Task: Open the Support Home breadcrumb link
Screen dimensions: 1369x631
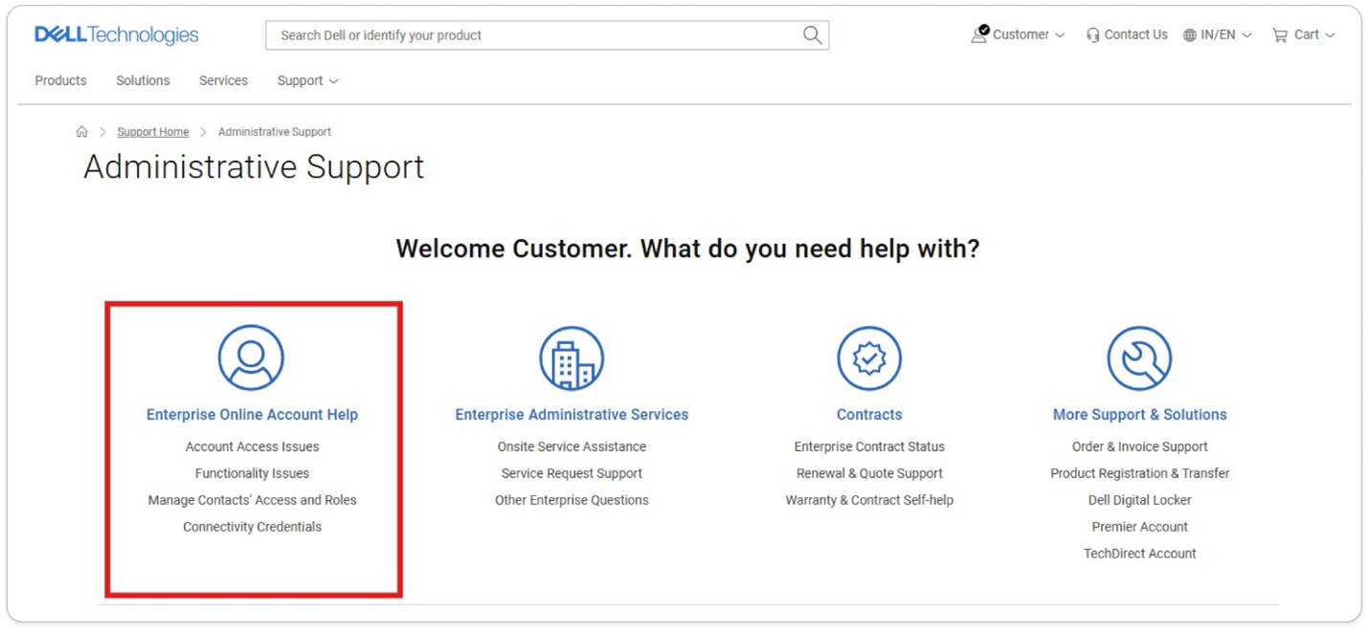Action: point(152,131)
